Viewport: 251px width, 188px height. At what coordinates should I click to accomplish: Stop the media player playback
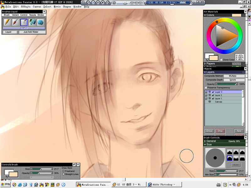click(103, 3)
